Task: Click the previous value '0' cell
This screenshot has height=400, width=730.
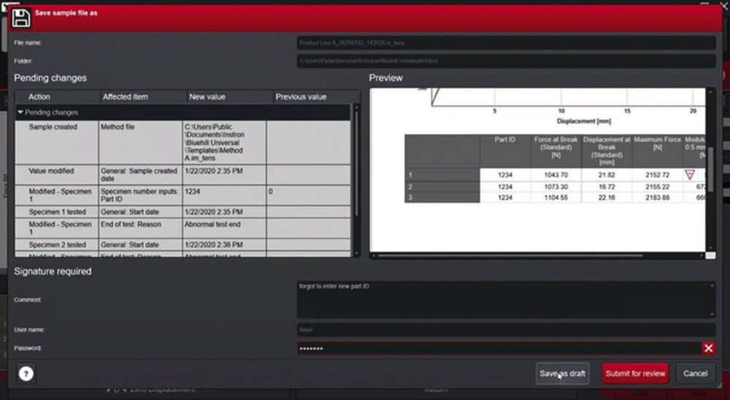Action: pyautogui.click(x=308, y=195)
